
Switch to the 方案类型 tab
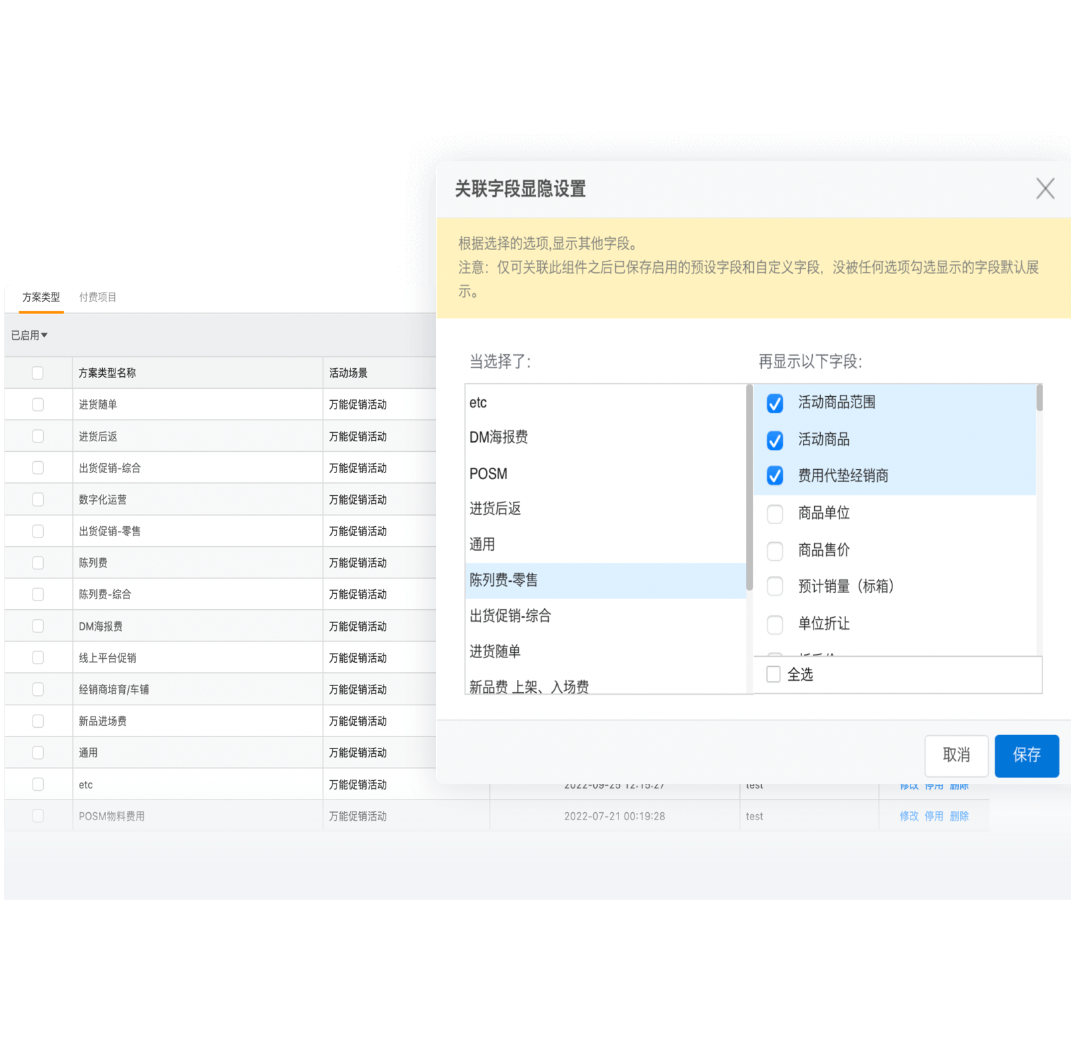(x=41, y=297)
